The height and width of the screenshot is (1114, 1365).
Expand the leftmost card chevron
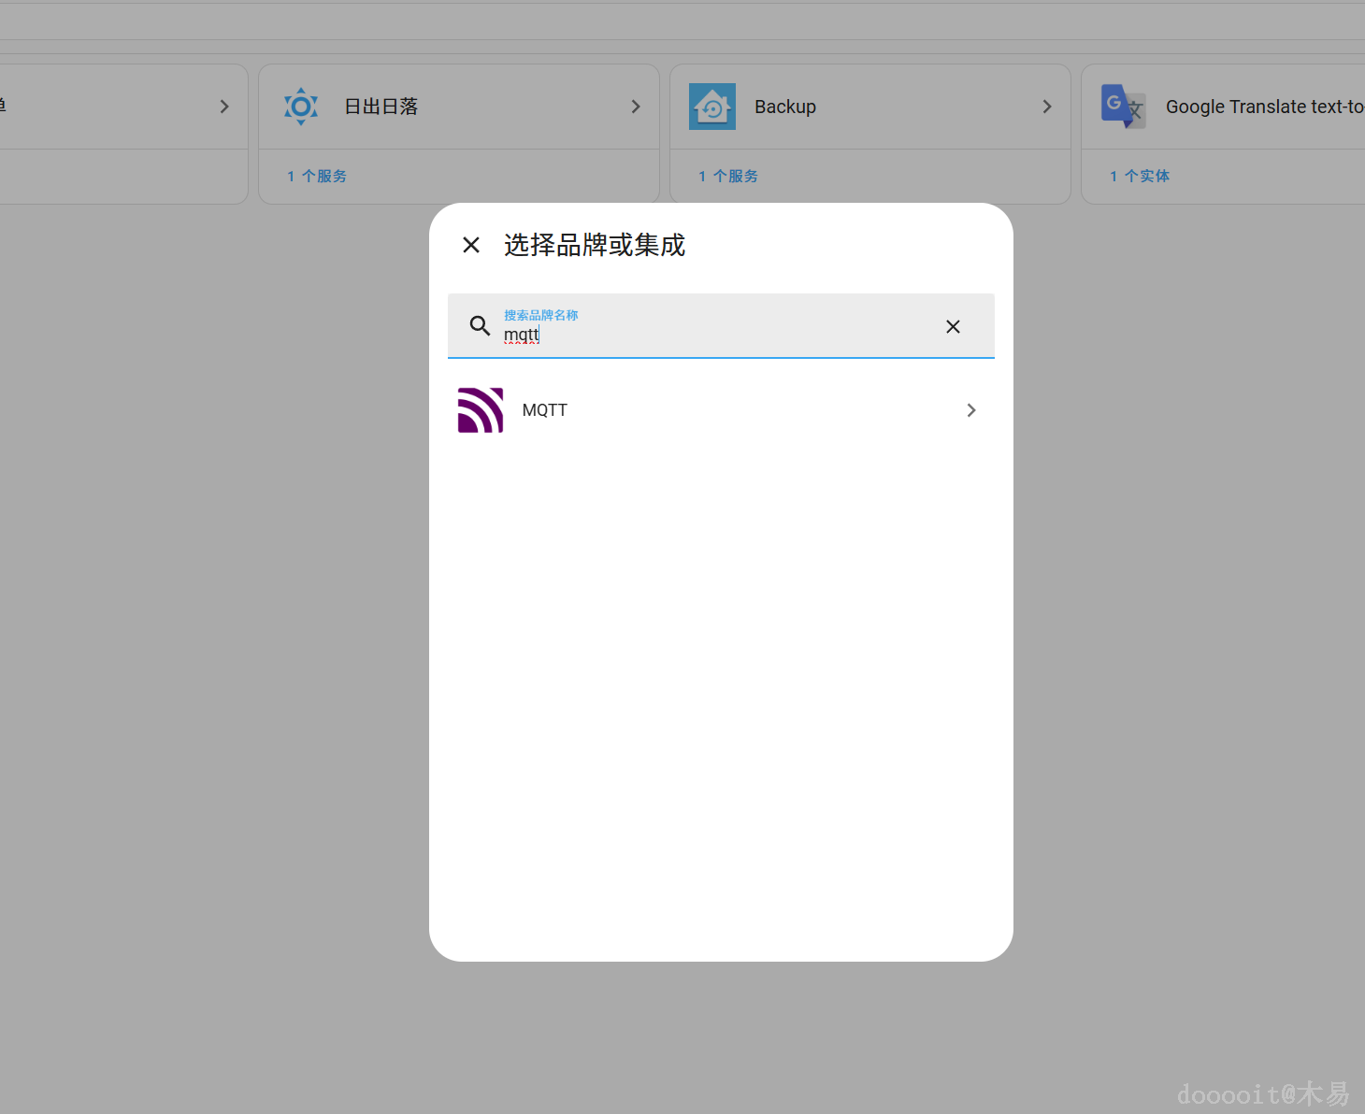coord(223,106)
